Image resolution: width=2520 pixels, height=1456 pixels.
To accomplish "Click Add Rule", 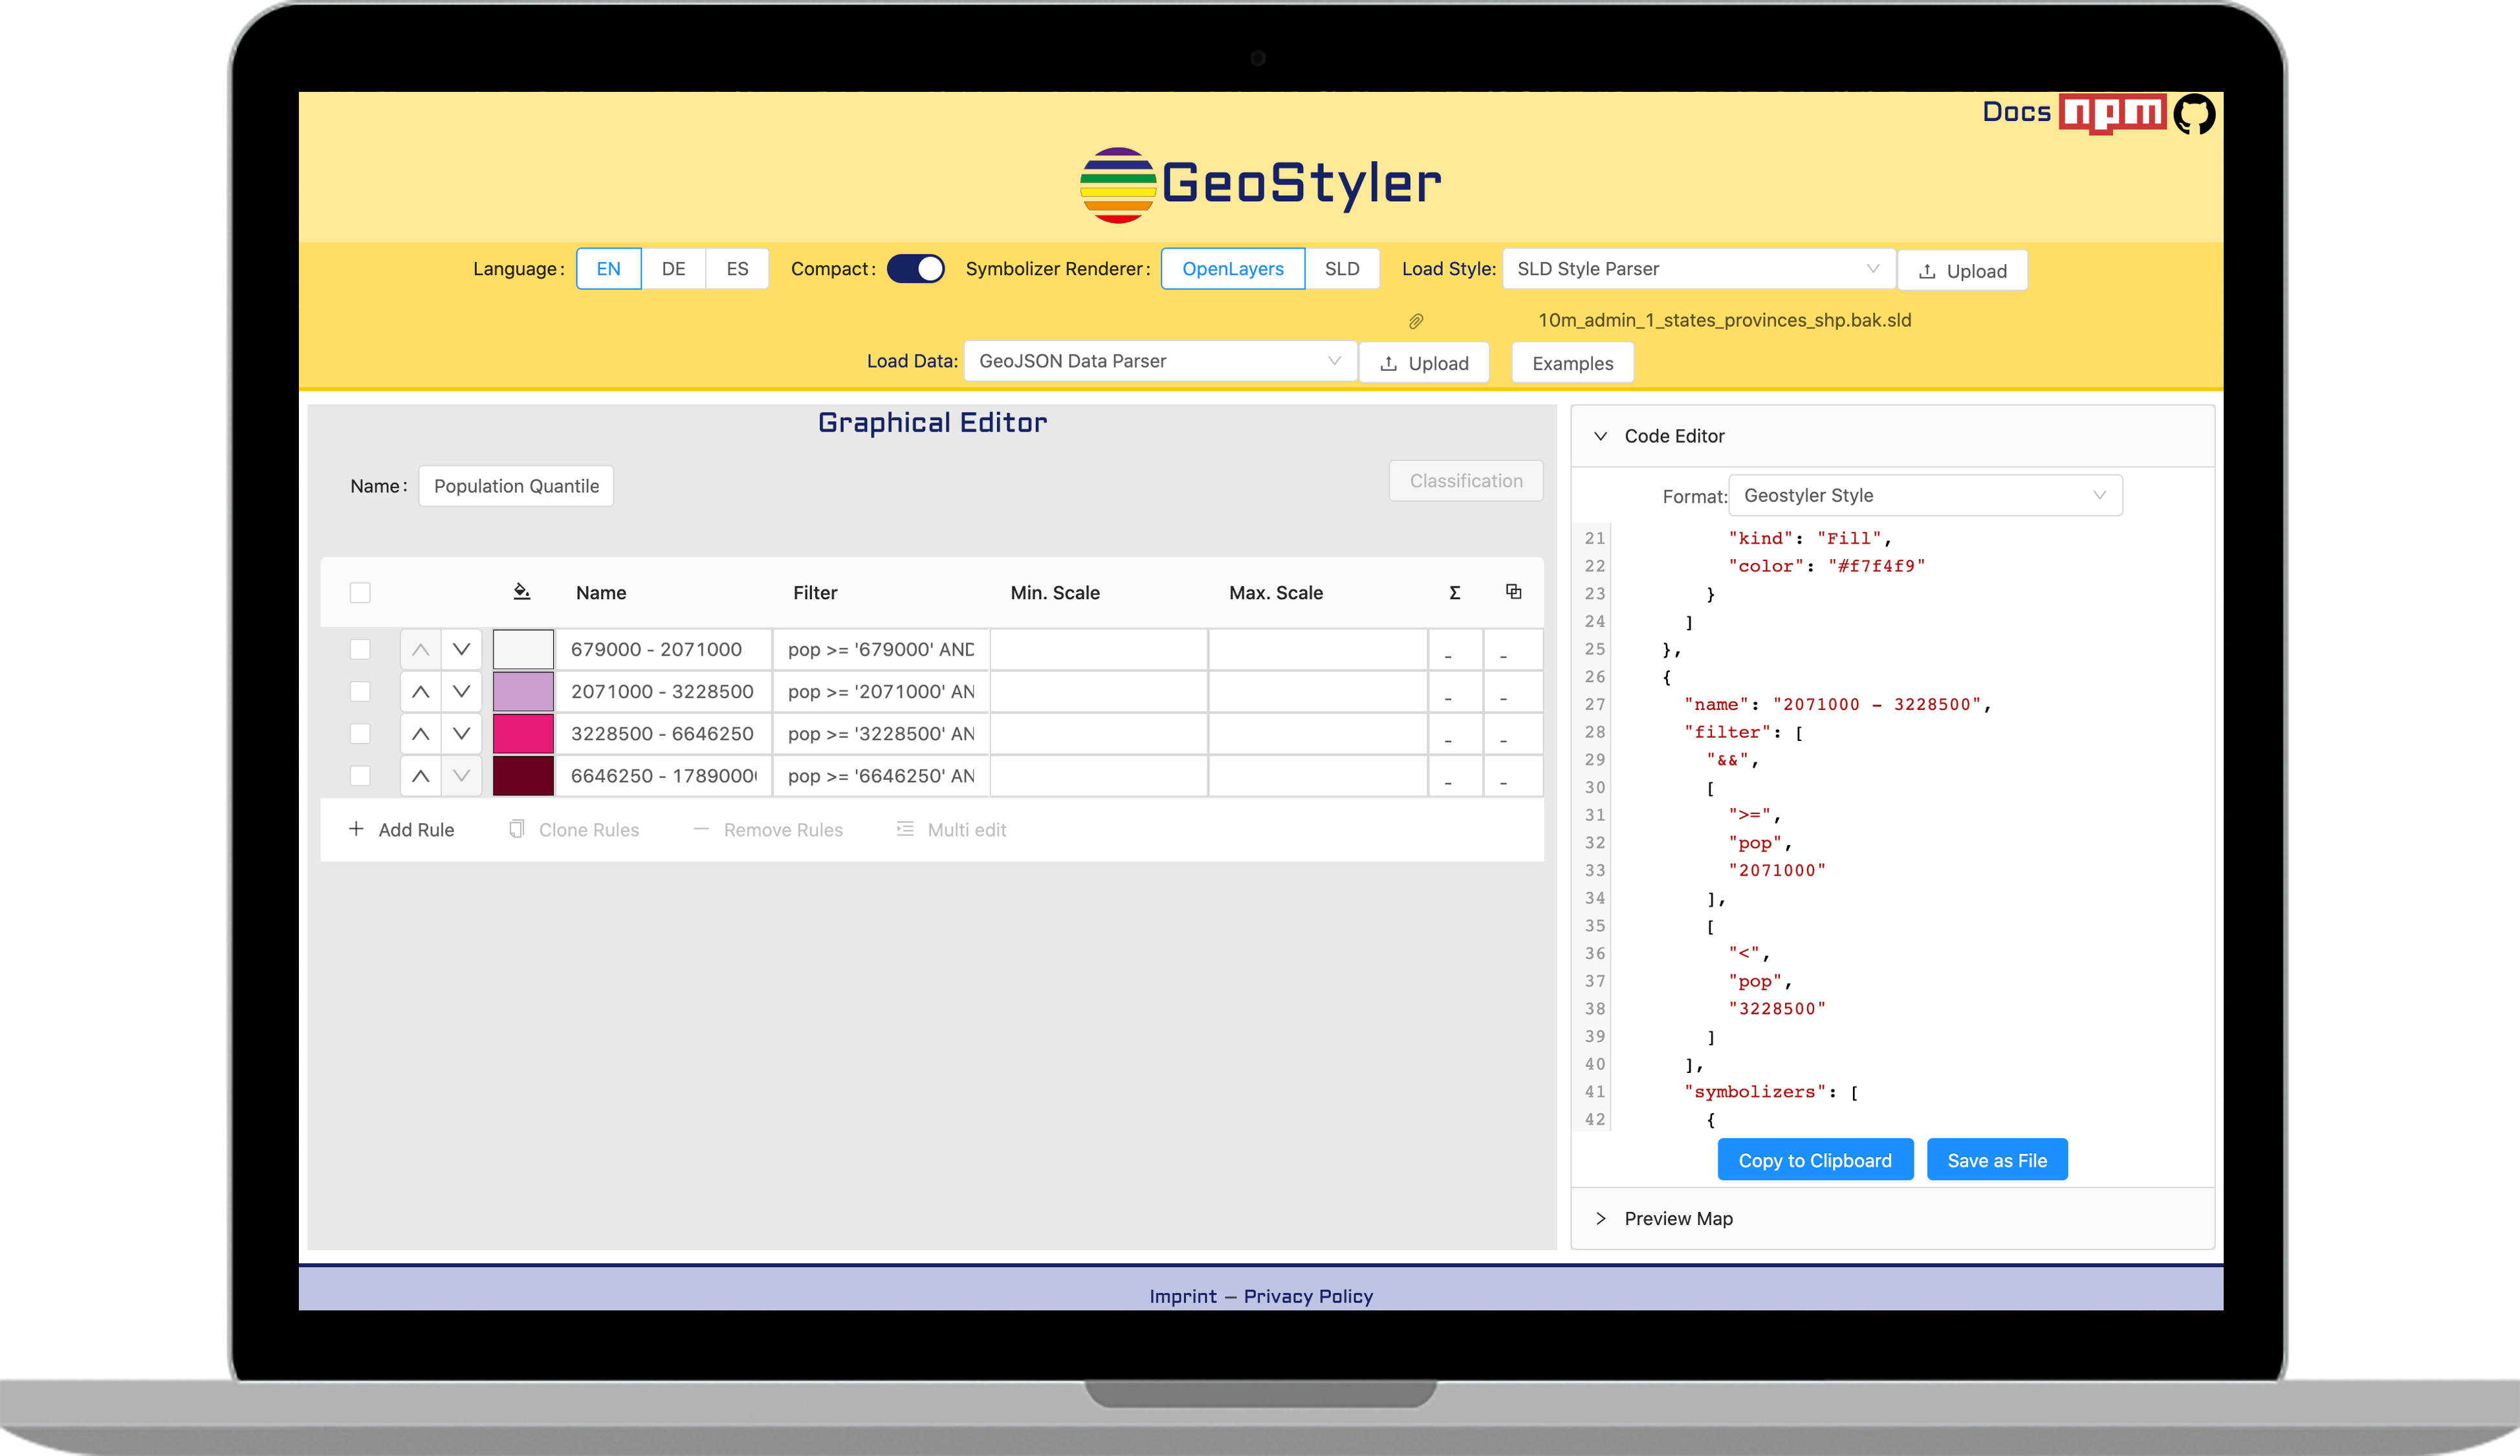I will (x=401, y=829).
